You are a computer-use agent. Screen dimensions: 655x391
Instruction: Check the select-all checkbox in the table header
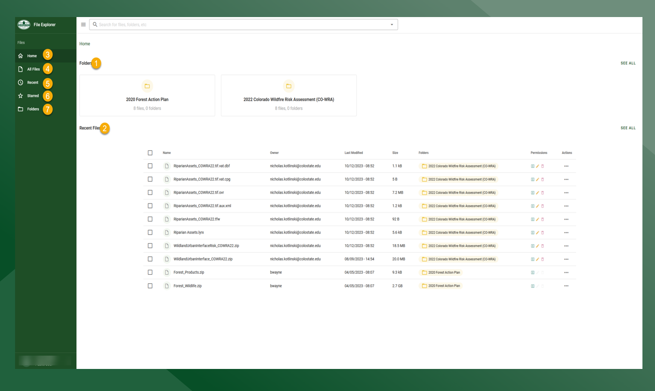point(150,152)
